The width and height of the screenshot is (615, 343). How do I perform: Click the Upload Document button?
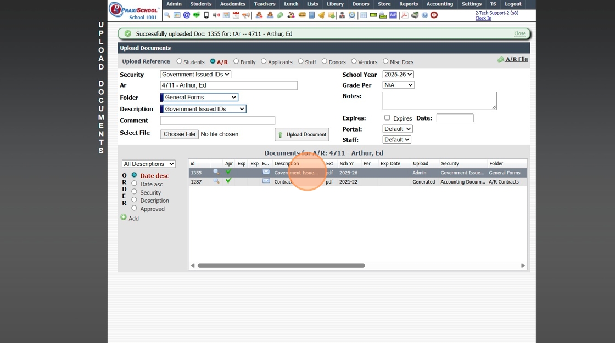point(302,134)
